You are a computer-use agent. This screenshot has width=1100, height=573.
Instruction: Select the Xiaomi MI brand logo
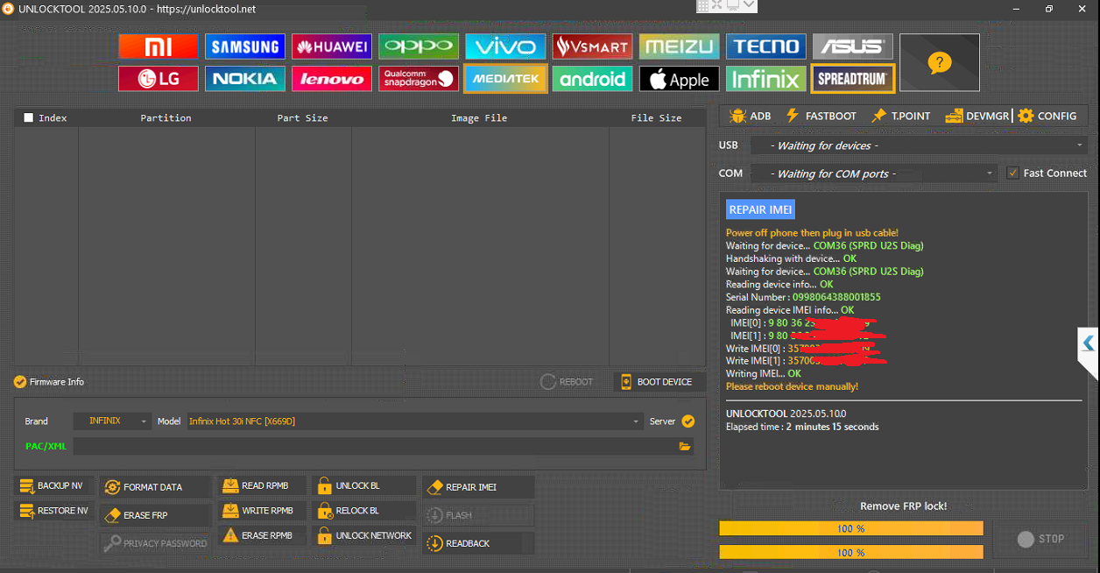point(159,46)
